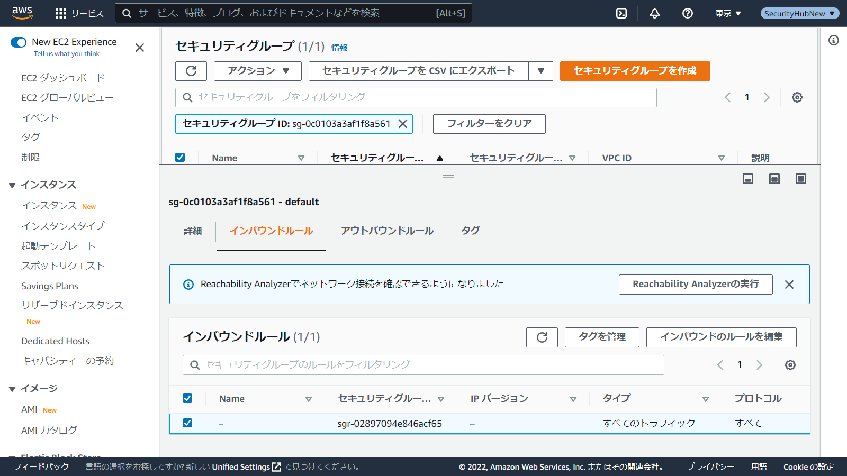Open the notifications bell

(655, 13)
